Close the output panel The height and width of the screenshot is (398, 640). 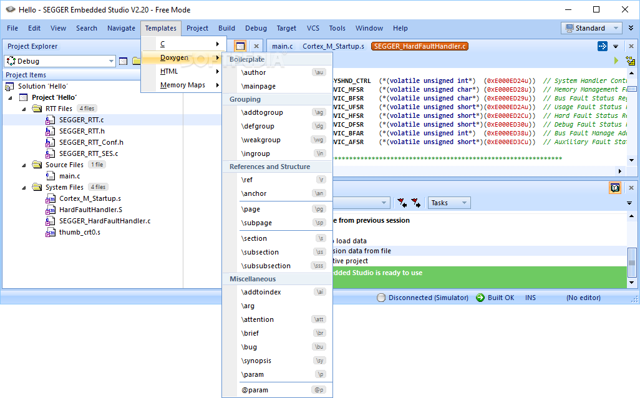[x=631, y=188]
